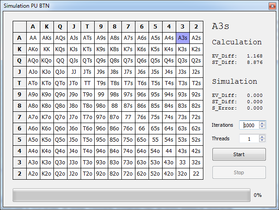Select the highlighted A3s hand cell
279x210 pixels.
coord(183,38)
